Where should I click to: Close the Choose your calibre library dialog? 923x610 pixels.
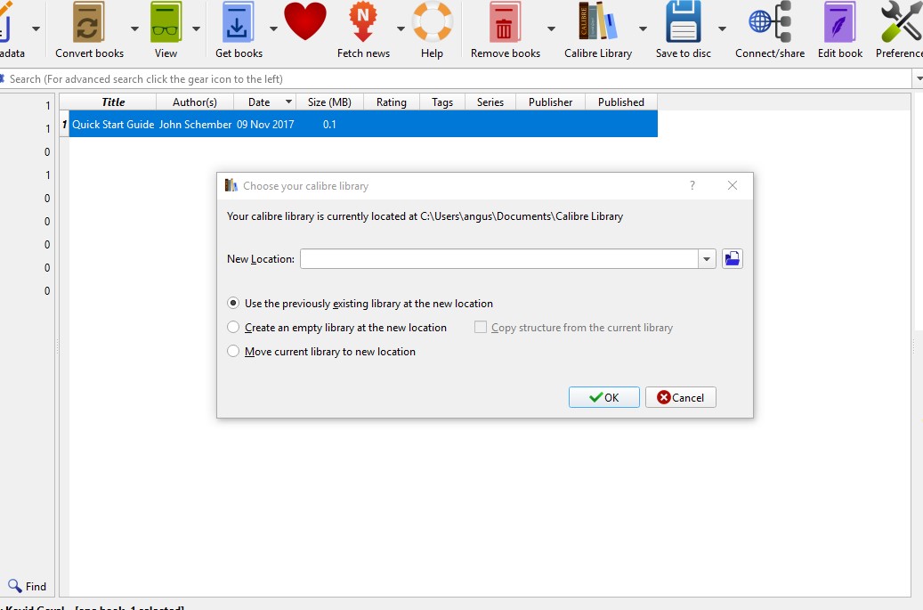tap(733, 185)
